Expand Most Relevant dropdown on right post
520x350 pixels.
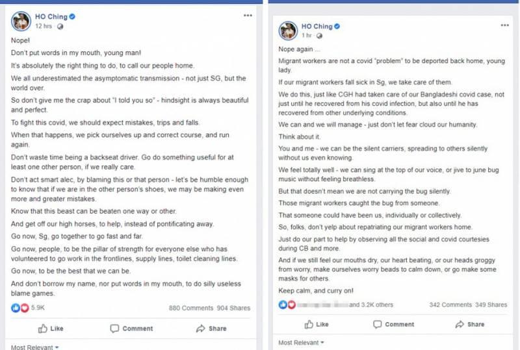(301, 342)
